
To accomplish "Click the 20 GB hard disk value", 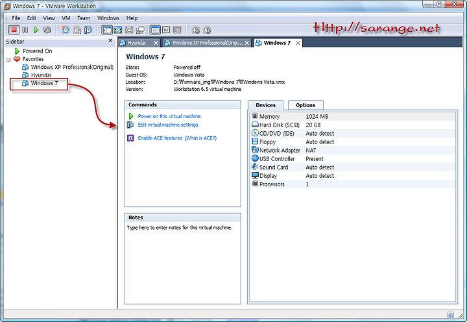I will (313, 125).
